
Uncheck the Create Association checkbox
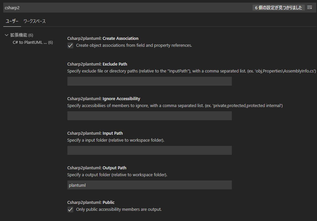tap(70, 45)
